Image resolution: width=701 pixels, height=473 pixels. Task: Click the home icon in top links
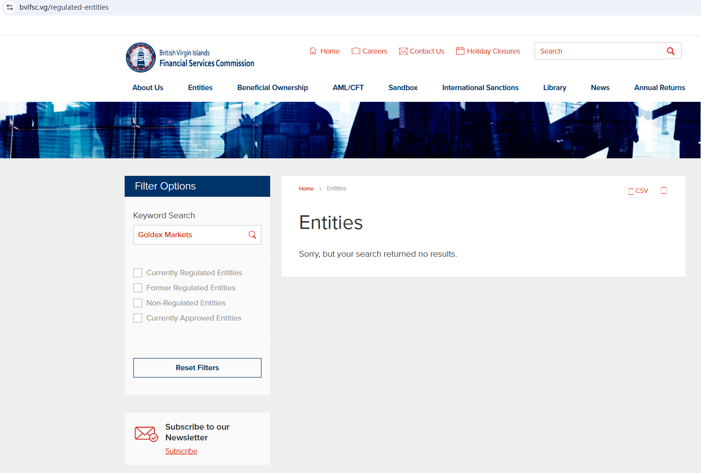tap(313, 51)
